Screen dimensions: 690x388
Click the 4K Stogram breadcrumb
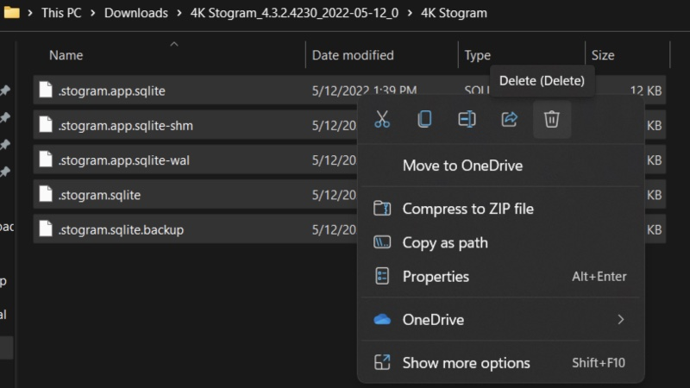(x=454, y=13)
